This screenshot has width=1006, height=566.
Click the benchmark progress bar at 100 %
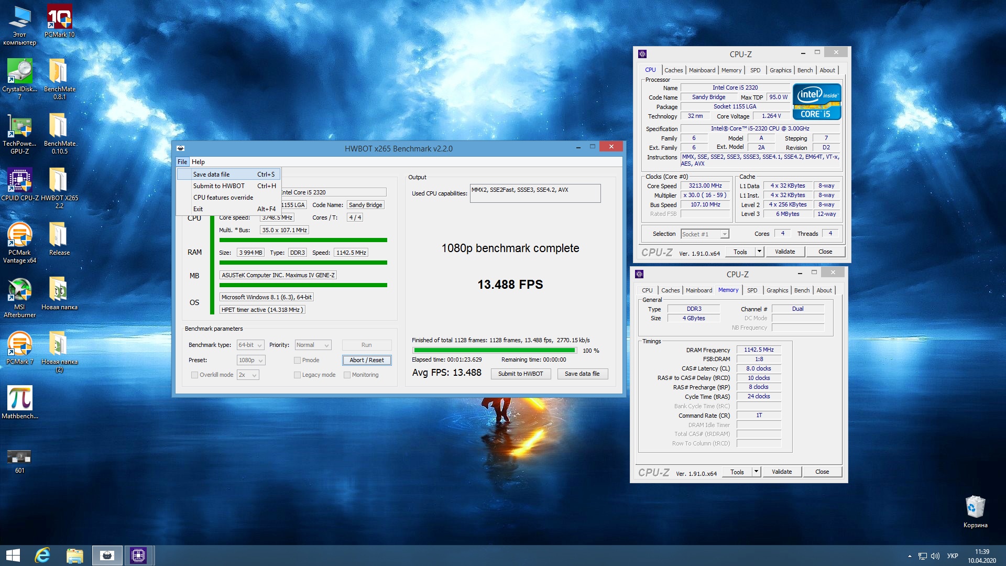click(x=495, y=350)
